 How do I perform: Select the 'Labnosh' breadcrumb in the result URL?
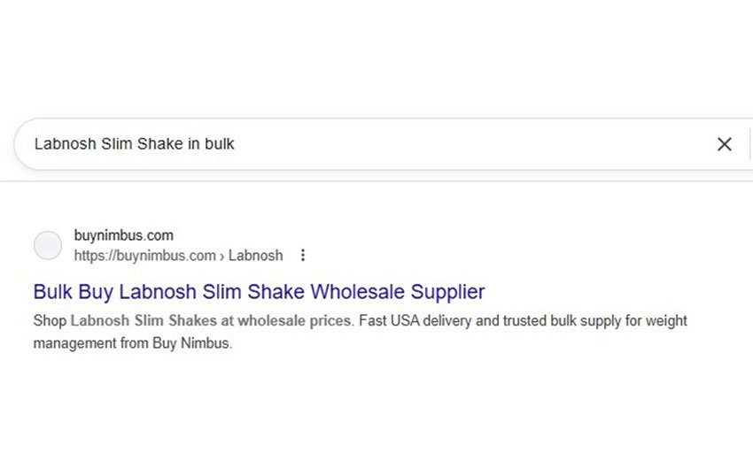(256, 256)
